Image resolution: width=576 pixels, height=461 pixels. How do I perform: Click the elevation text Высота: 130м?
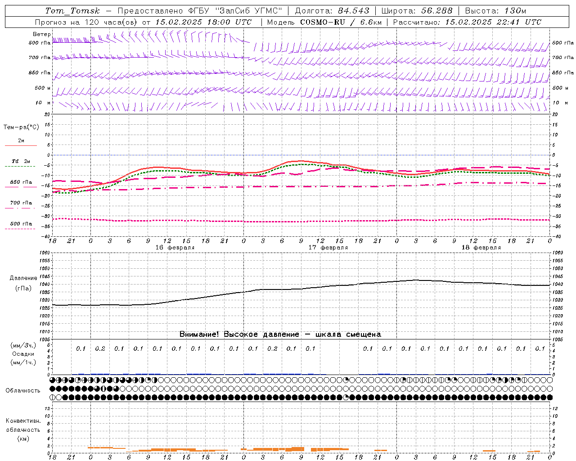click(x=495, y=11)
